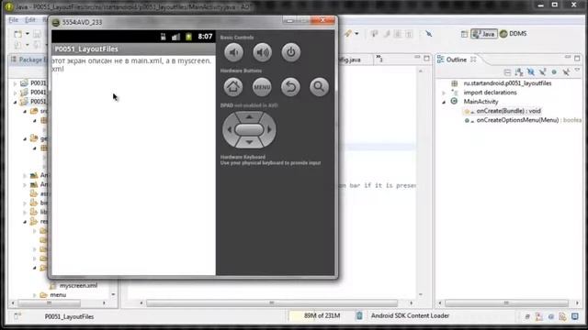Screen dimensions: 588x330
Task: Select onCreate(Bundle) method in the Outline
Action: 508,111
